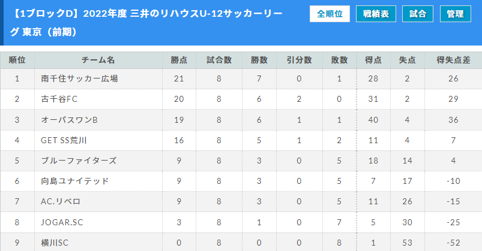
Task: Open the 試合 tab
Action: [418, 14]
